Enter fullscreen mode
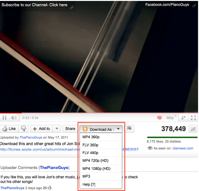Screen dimensions: 199x191 (x=193, y=118)
